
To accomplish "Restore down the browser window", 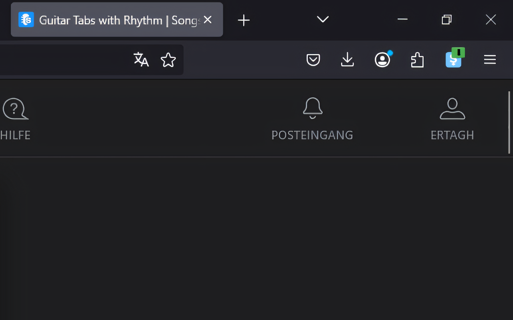I will pos(446,19).
